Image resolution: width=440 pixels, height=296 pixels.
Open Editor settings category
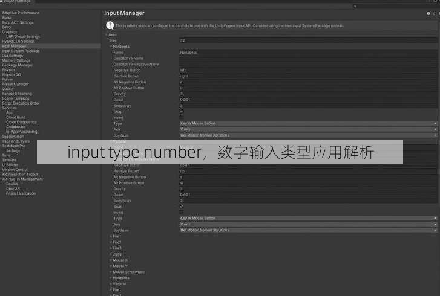click(x=7, y=27)
